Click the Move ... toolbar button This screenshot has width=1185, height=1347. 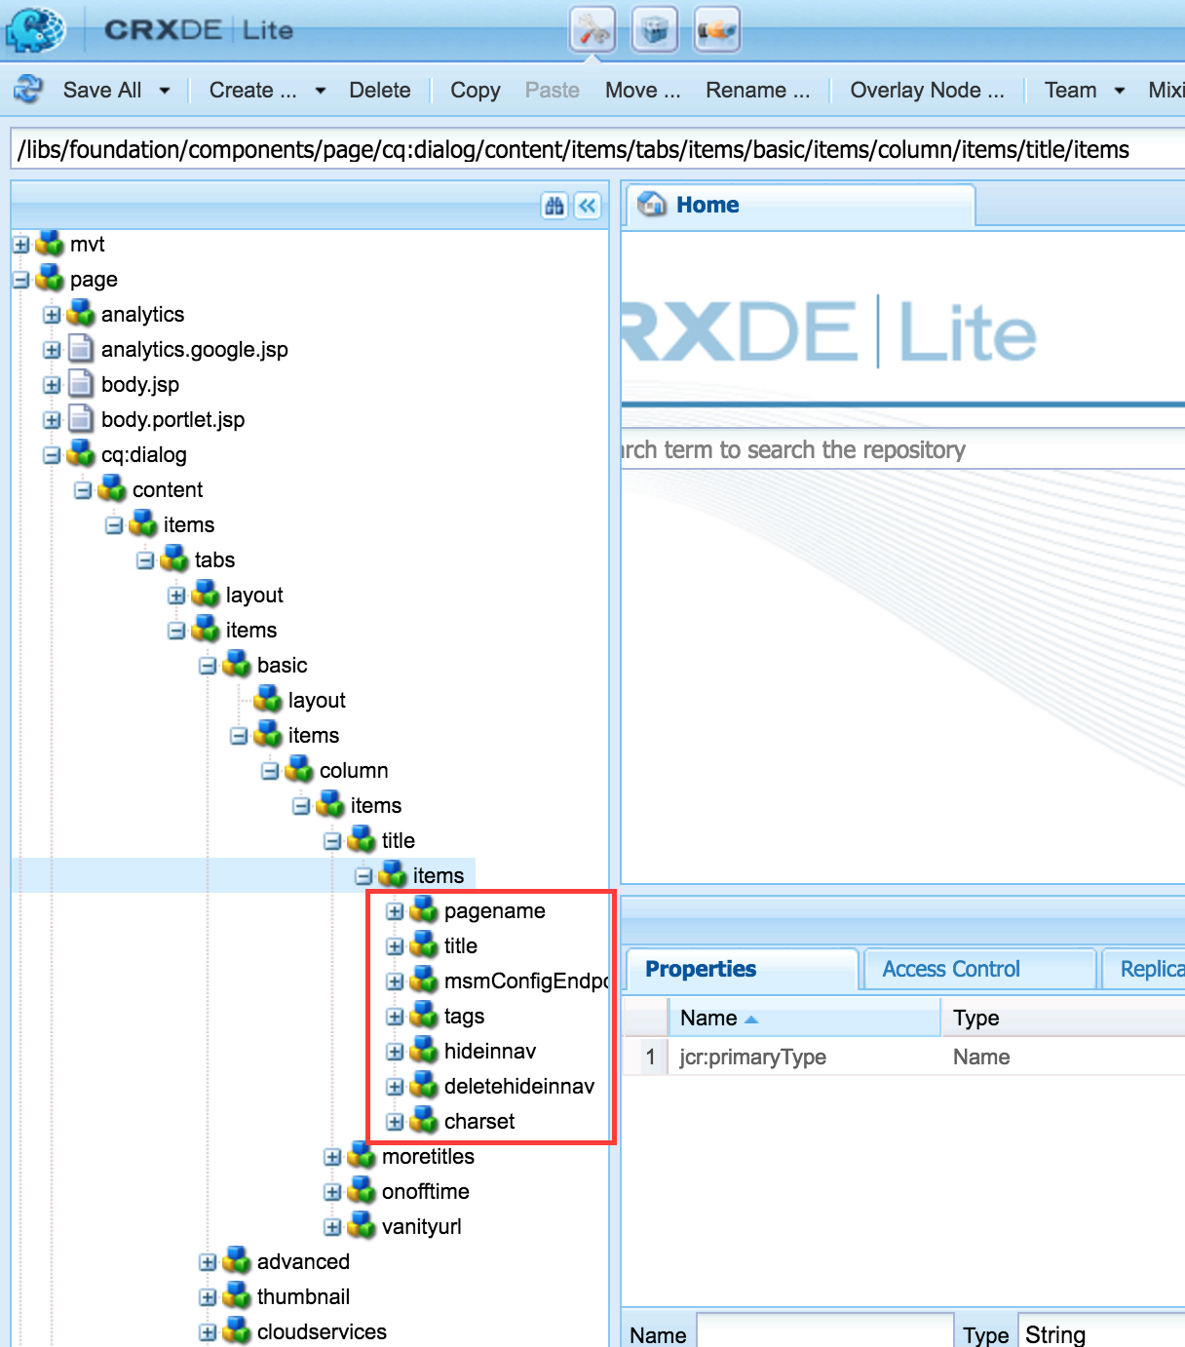point(643,90)
